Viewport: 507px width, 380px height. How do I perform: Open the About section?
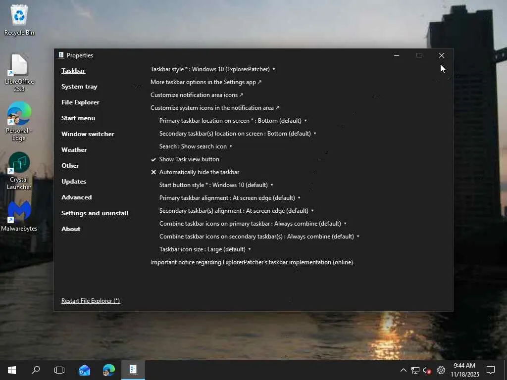coord(71,229)
